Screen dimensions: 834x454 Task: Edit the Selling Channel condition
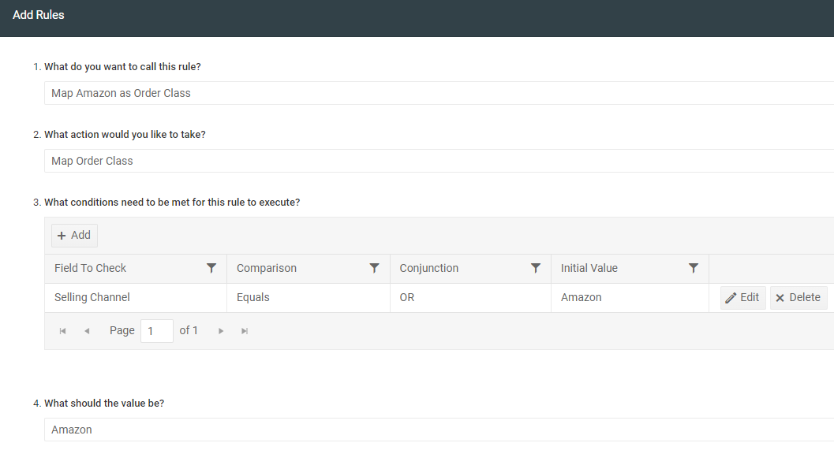click(743, 298)
